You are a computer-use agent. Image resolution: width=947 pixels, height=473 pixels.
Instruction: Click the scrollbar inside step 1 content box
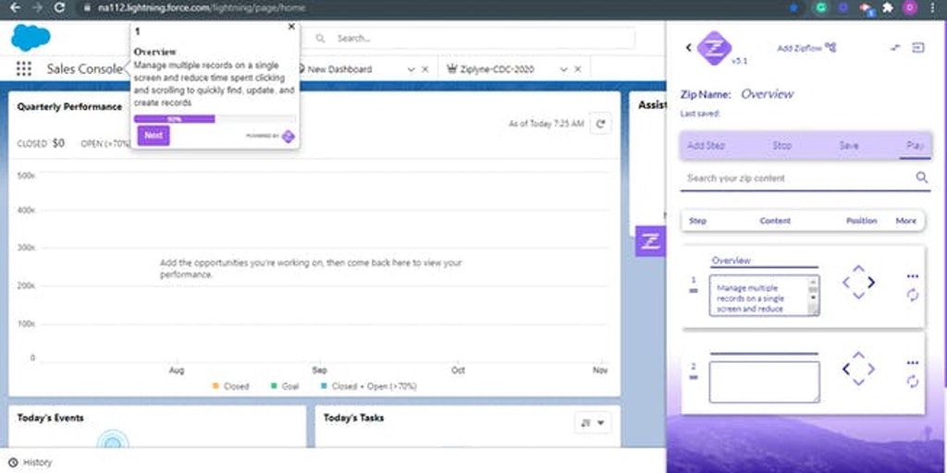[x=813, y=296]
